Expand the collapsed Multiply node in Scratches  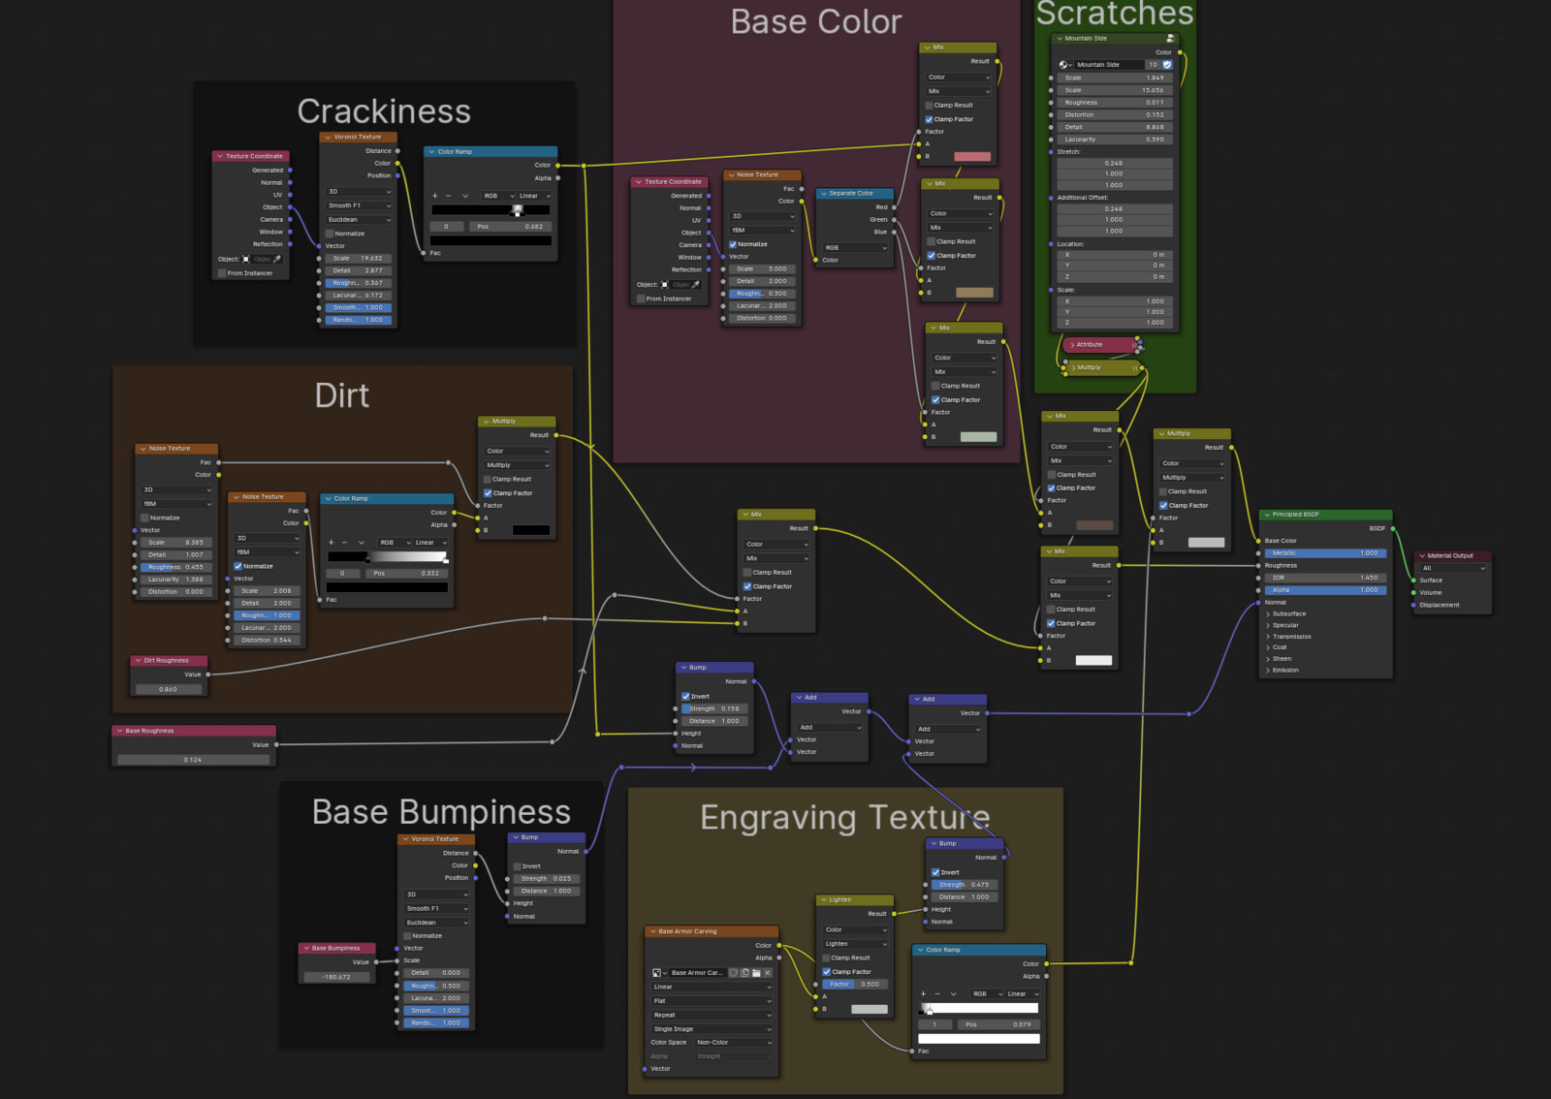coord(1073,368)
